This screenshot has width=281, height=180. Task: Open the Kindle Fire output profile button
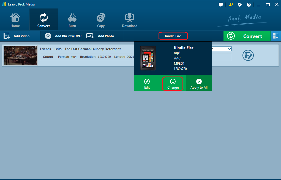pyautogui.click(x=173, y=36)
